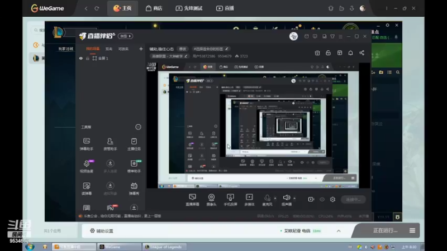
Task: Open WeGame 直播 live tab
Action: point(225,8)
